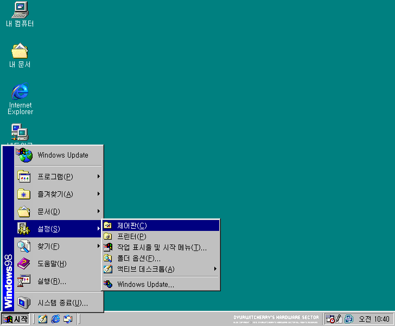Choose 실행(R)... menu item

point(59,281)
